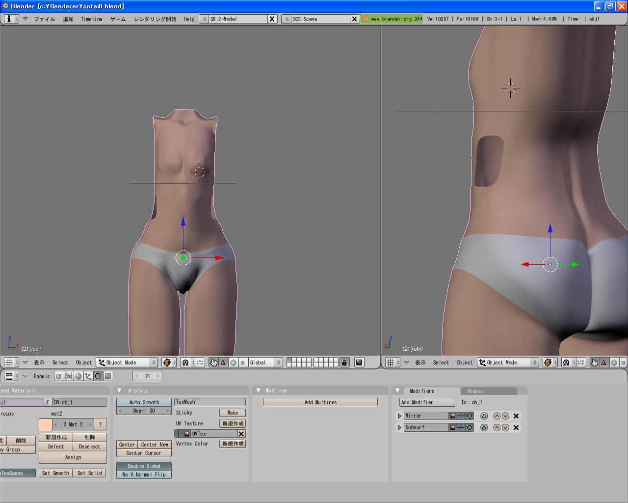Open the Timeline menu in the top bar
The height and width of the screenshot is (503, 628).
coord(91,19)
